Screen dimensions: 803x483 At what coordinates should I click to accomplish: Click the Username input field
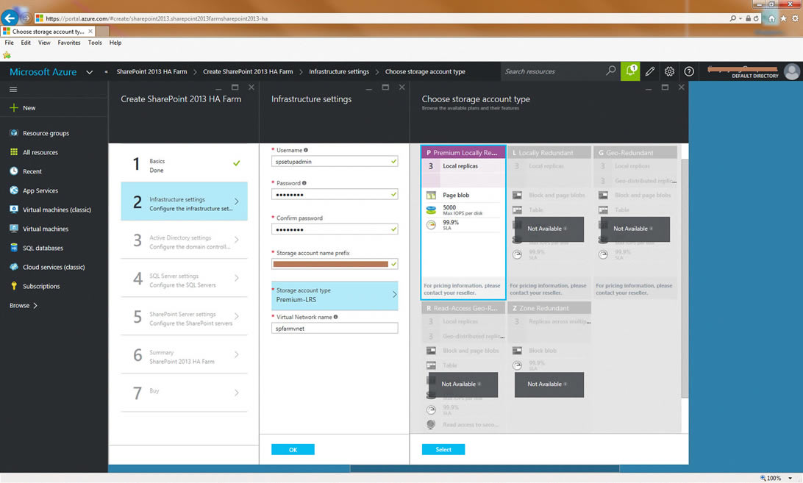335,161
